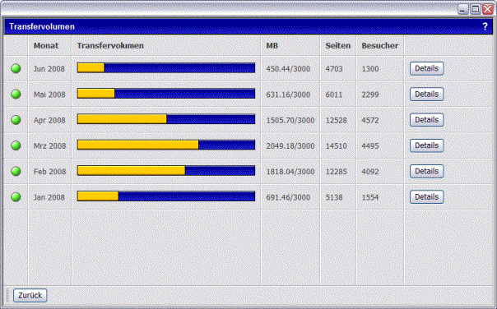Screen dimensions: 497x309
Task: Go back with the Zurück button
Action: tap(30, 295)
